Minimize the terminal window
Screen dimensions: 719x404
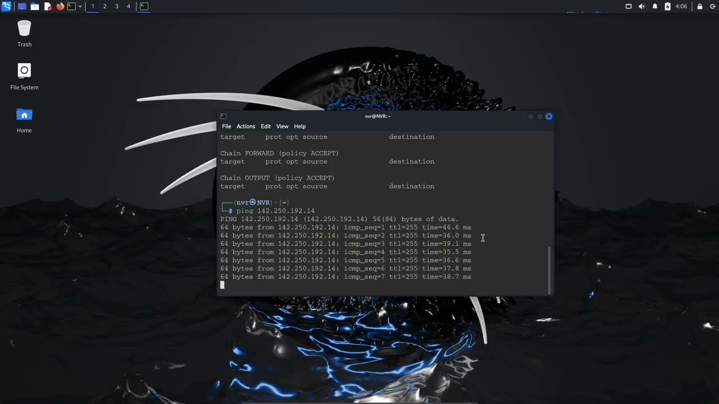pos(531,116)
